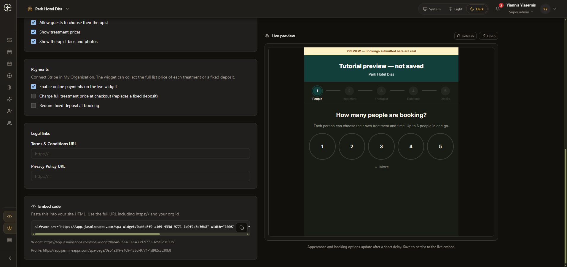Click the embed code horizontal scrollbar thumb
567x267 pixels.
tap(97, 234)
